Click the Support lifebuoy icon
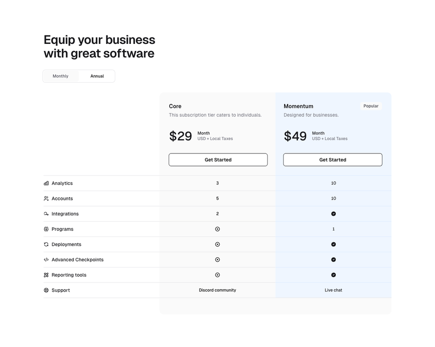Viewport: 435px width, 347px height. (x=46, y=290)
